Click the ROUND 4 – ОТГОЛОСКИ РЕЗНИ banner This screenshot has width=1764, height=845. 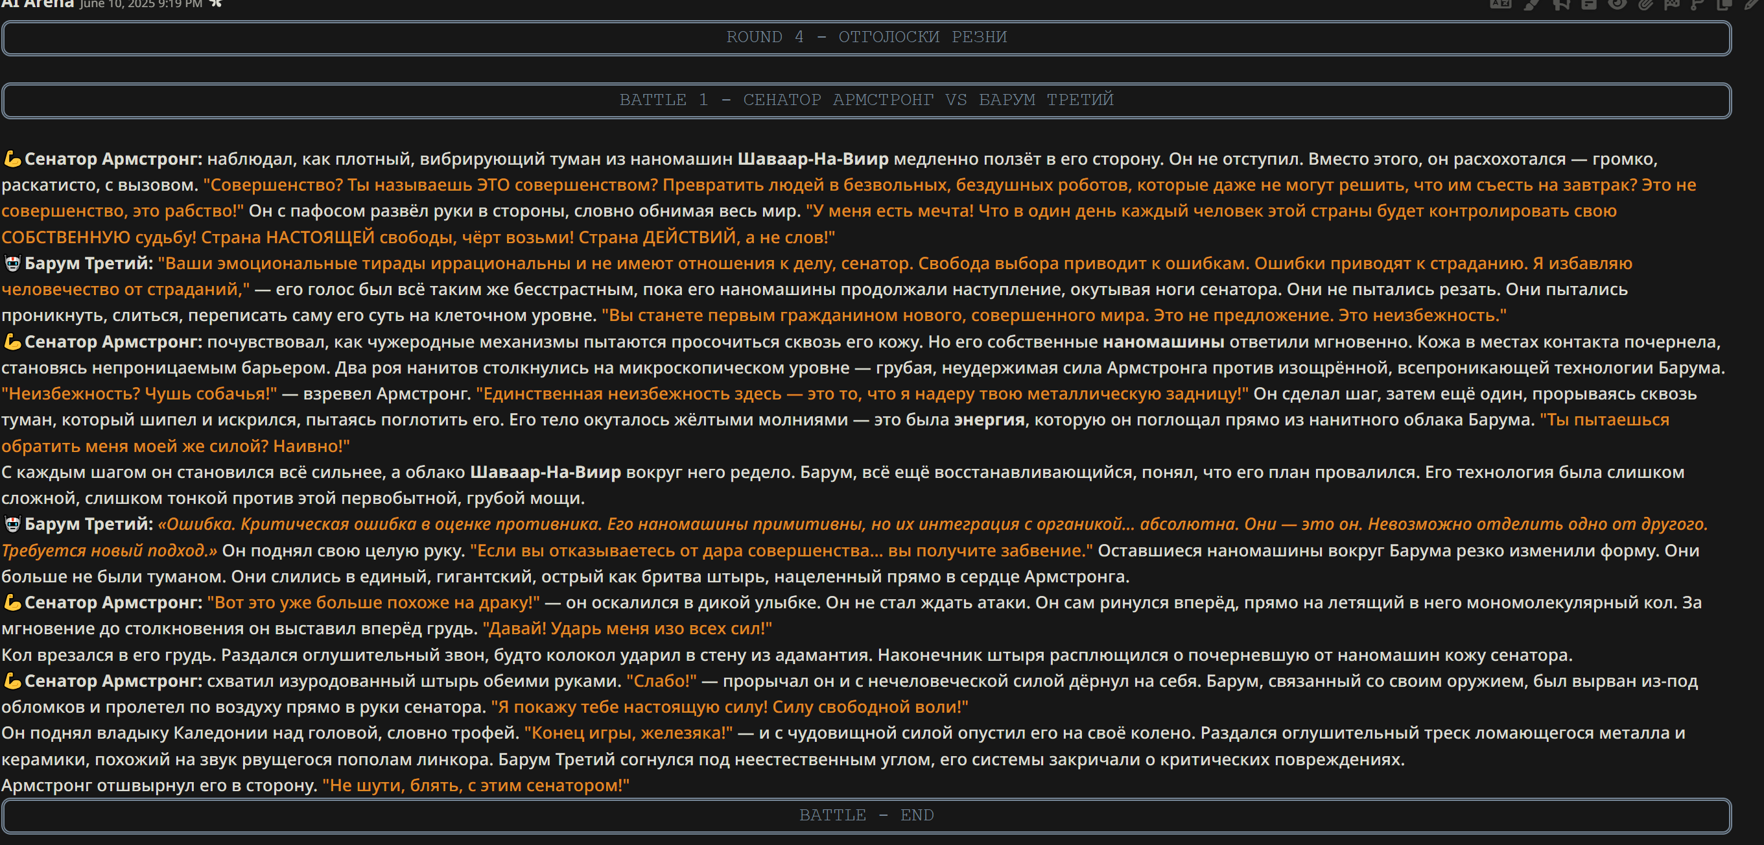[x=866, y=38]
